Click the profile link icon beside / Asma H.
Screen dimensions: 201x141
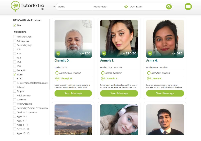148,78
